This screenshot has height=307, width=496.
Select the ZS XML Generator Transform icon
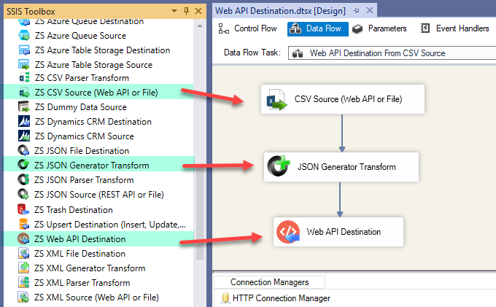coord(23,268)
